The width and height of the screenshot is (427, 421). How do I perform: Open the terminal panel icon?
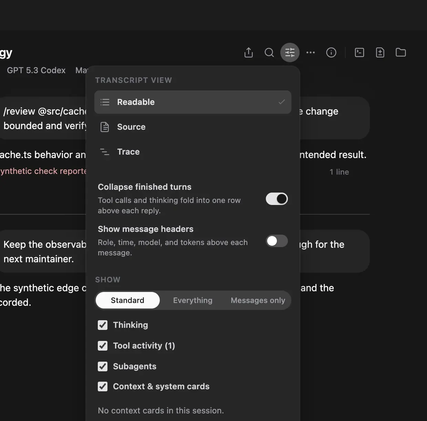tap(360, 52)
